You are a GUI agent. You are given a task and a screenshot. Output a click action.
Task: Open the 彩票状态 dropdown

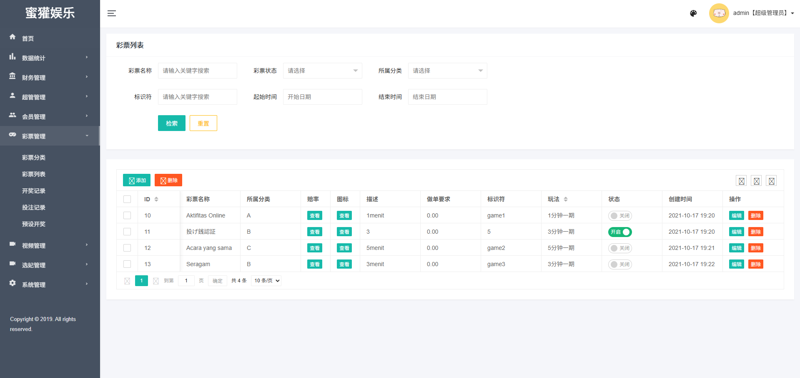[x=322, y=71]
